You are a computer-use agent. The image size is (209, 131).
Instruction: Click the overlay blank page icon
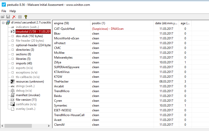13,109
